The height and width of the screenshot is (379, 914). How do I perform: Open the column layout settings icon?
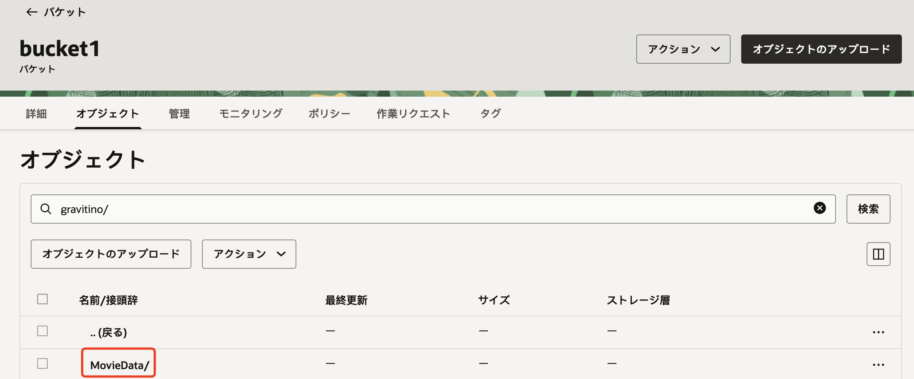(x=878, y=254)
